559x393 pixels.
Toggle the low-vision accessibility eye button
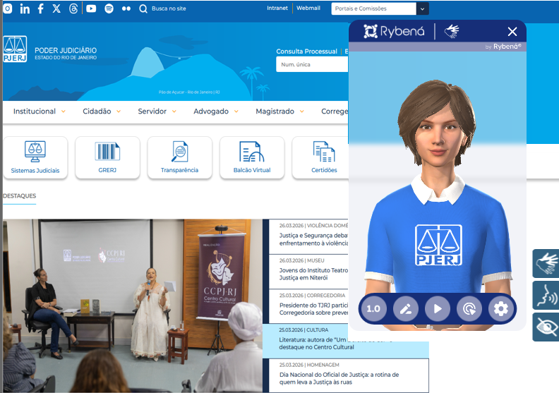tap(546, 327)
